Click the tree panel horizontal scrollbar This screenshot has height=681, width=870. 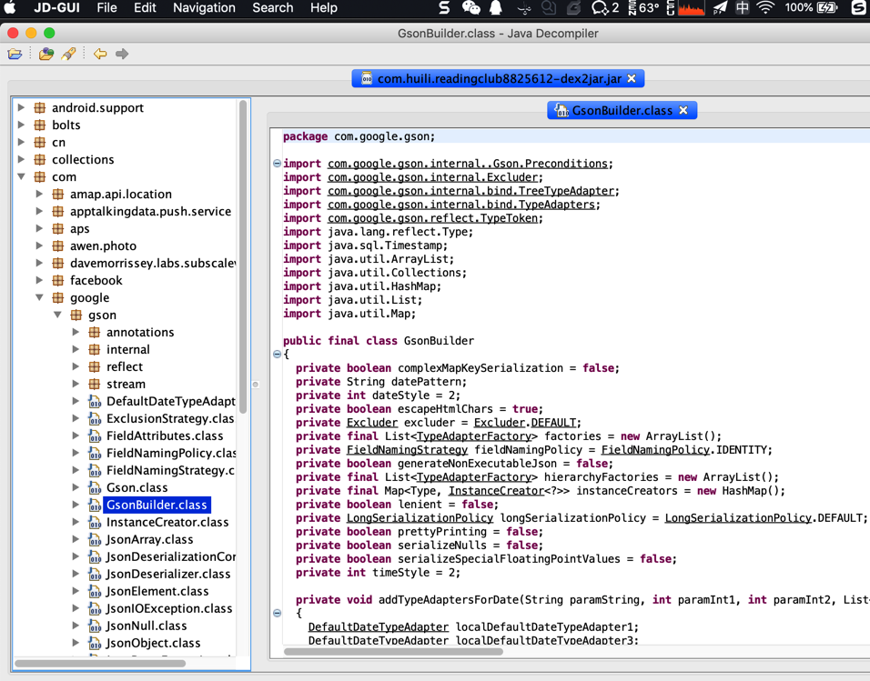click(100, 663)
